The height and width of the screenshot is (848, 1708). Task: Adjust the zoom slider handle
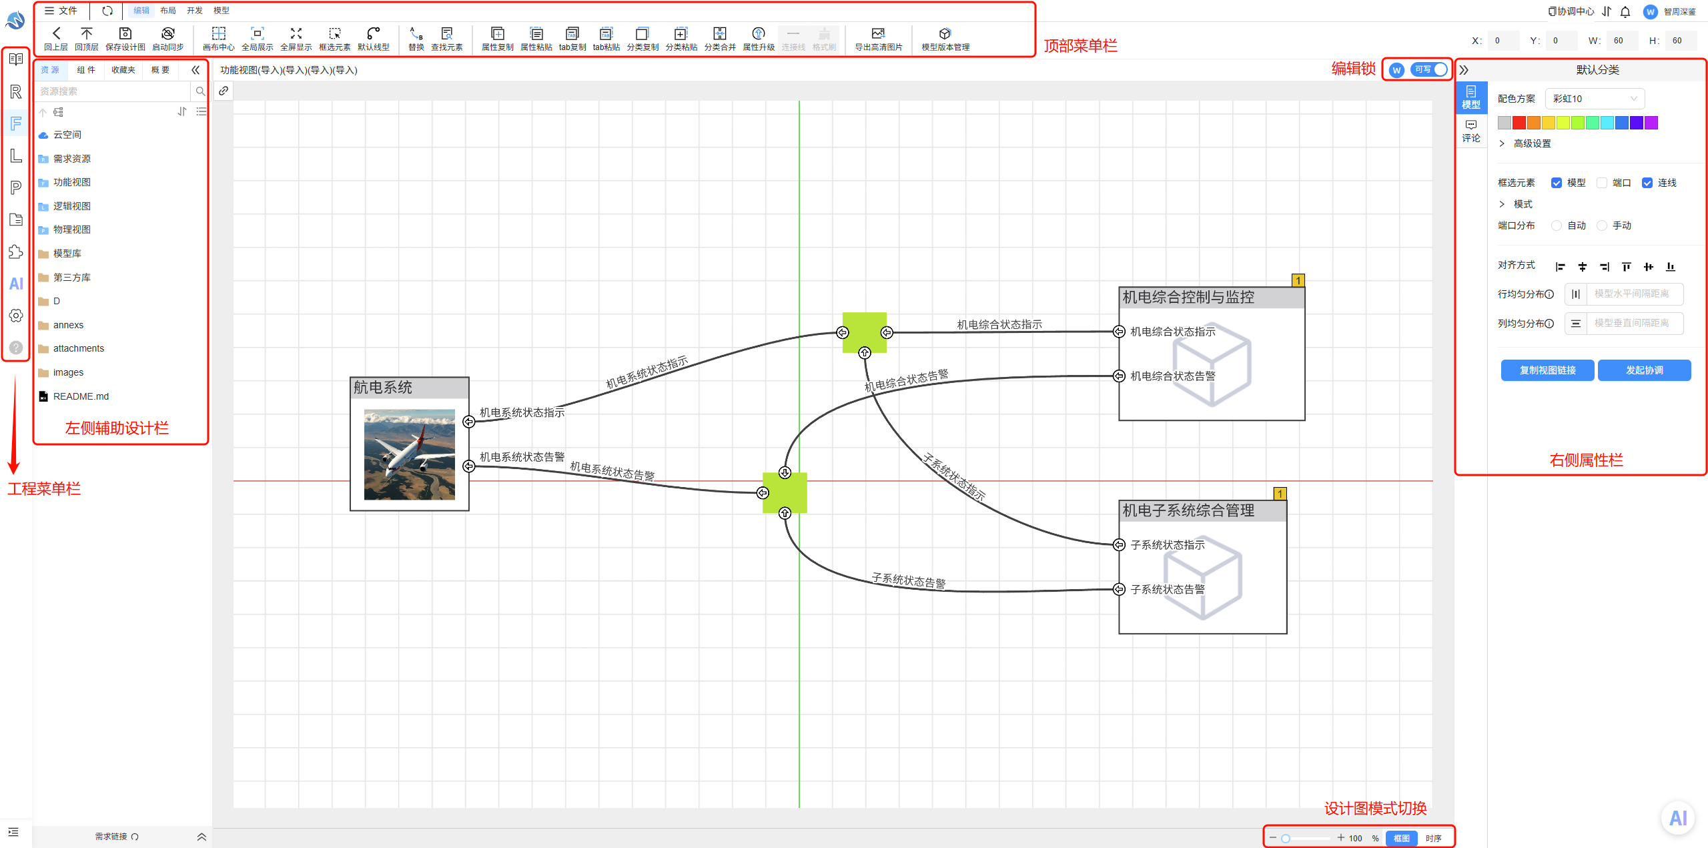pyautogui.click(x=1285, y=839)
